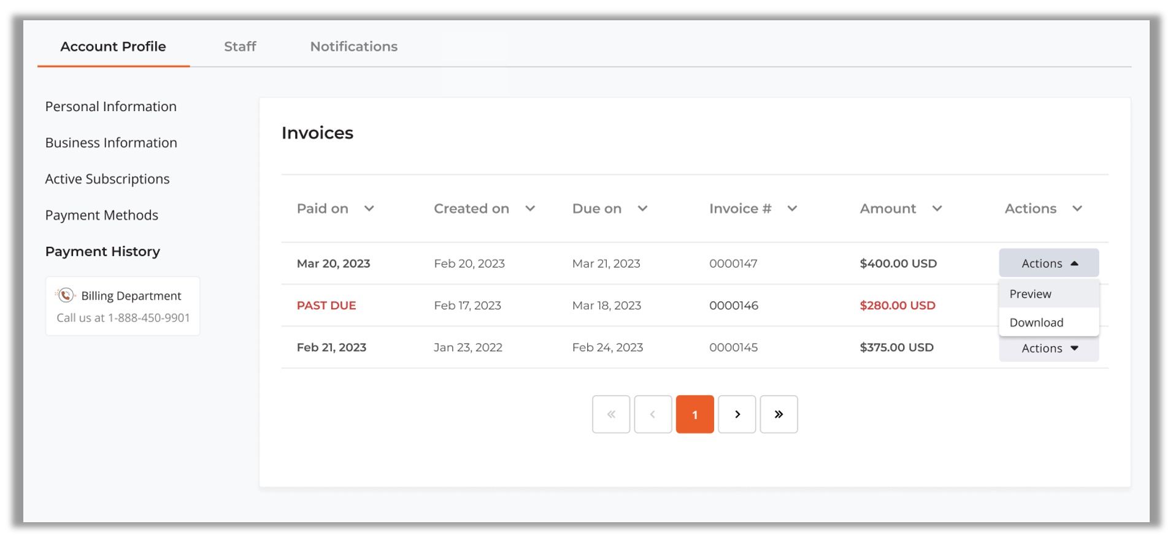1173x540 pixels.
Task: Go to the next invoices page
Action: point(737,414)
